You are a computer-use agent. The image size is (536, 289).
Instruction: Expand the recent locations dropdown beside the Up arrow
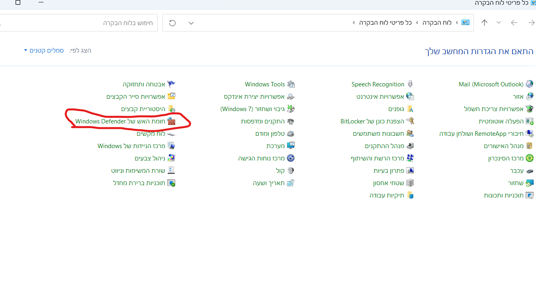click(499, 23)
